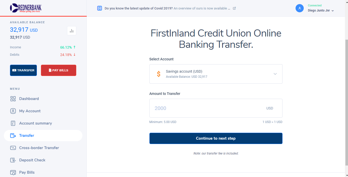The width and height of the screenshot is (348, 177).
Task: Click the Cross-border Transfer icon
Action: tap(13, 148)
